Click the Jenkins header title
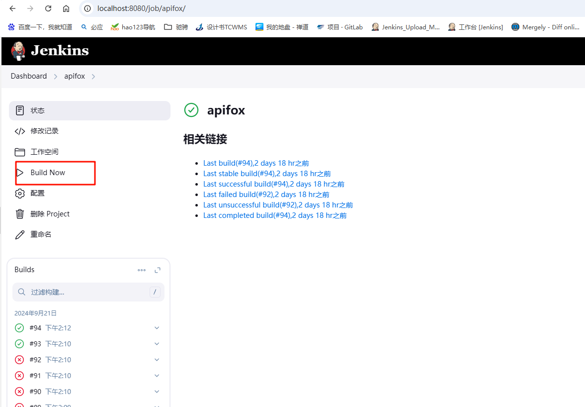This screenshot has width=585, height=407. (x=60, y=50)
